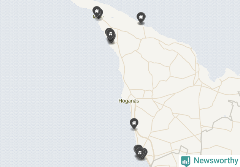Click the lowest pin tip beneath the west-coast cluster

pos(111,41)
